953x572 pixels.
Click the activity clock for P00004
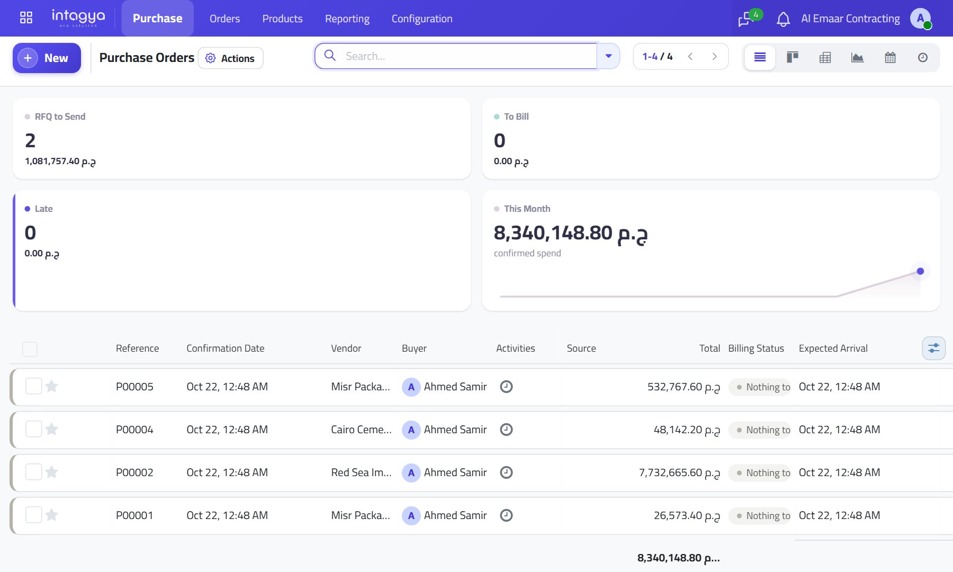point(506,430)
